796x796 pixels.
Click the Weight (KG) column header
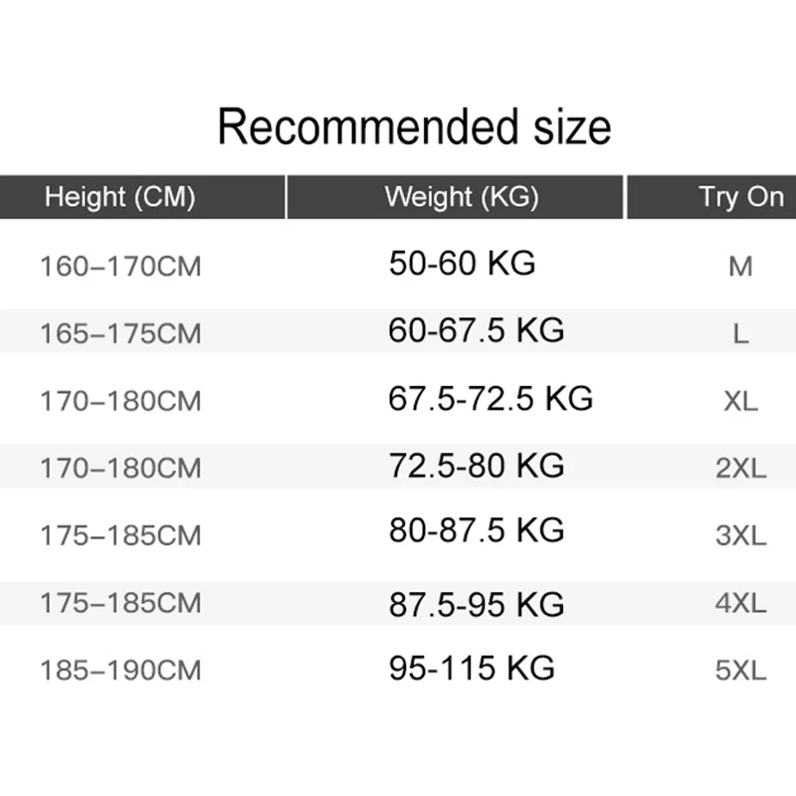tap(462, 197)
